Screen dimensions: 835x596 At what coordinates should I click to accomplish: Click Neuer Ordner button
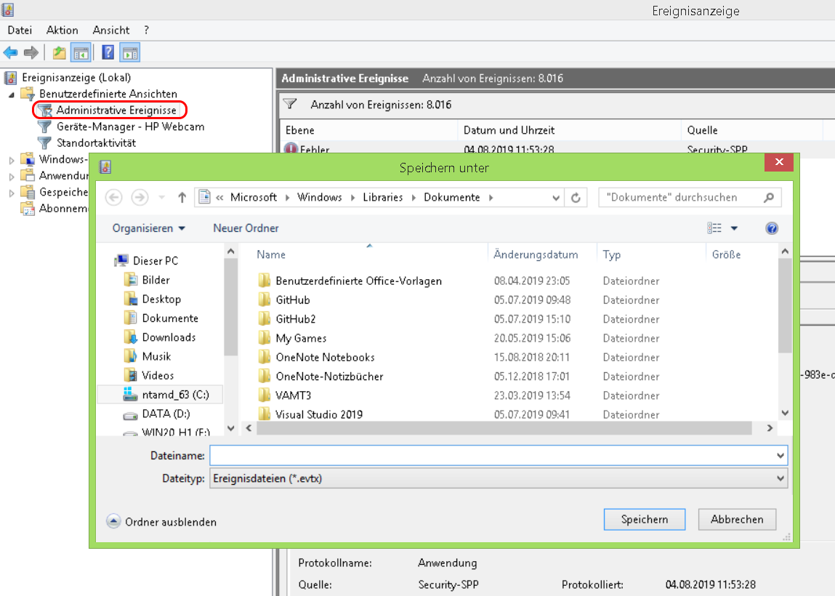tap(246, 228)
